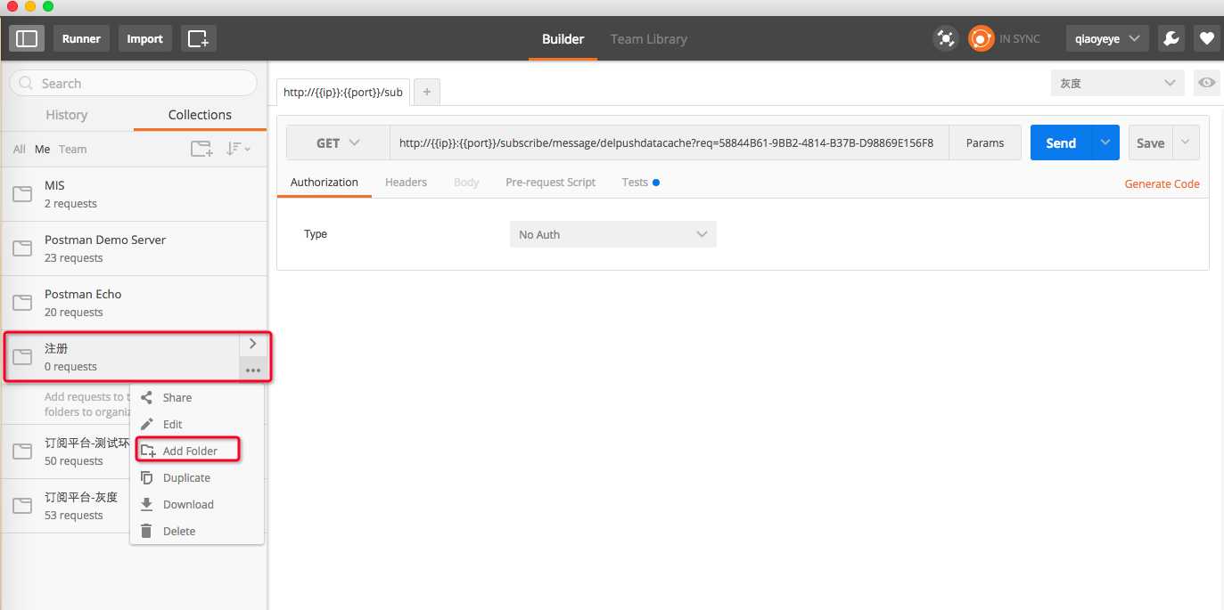
Task: Click Duplicate icon in context menu
Action: (x=147, y=477)
